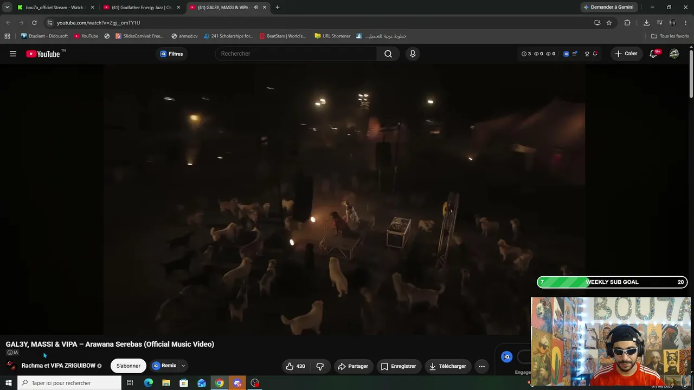Image resolution: width=694 pixels, height=390 pixels.
Task: Launch Microsoft Edge from taskbar
Action: [x=149, y=383]
